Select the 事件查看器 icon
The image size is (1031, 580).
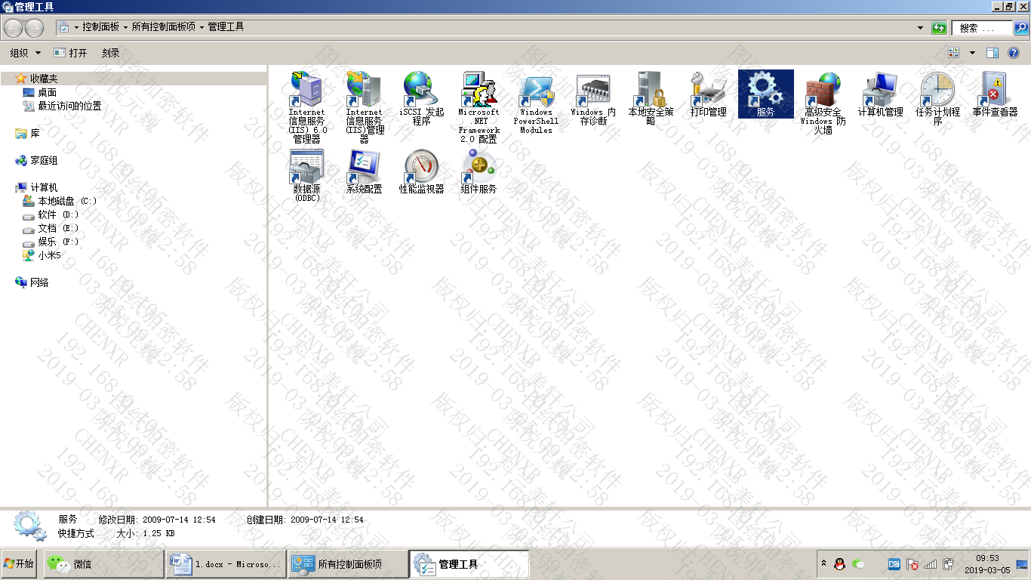tap(995, 91)
